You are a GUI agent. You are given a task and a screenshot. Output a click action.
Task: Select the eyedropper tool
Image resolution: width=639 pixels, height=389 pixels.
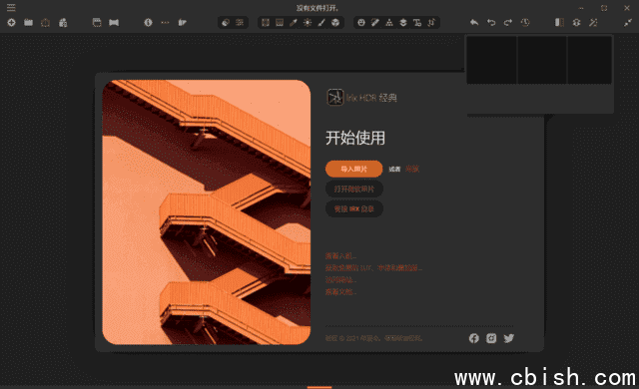[x=294, y=22]
